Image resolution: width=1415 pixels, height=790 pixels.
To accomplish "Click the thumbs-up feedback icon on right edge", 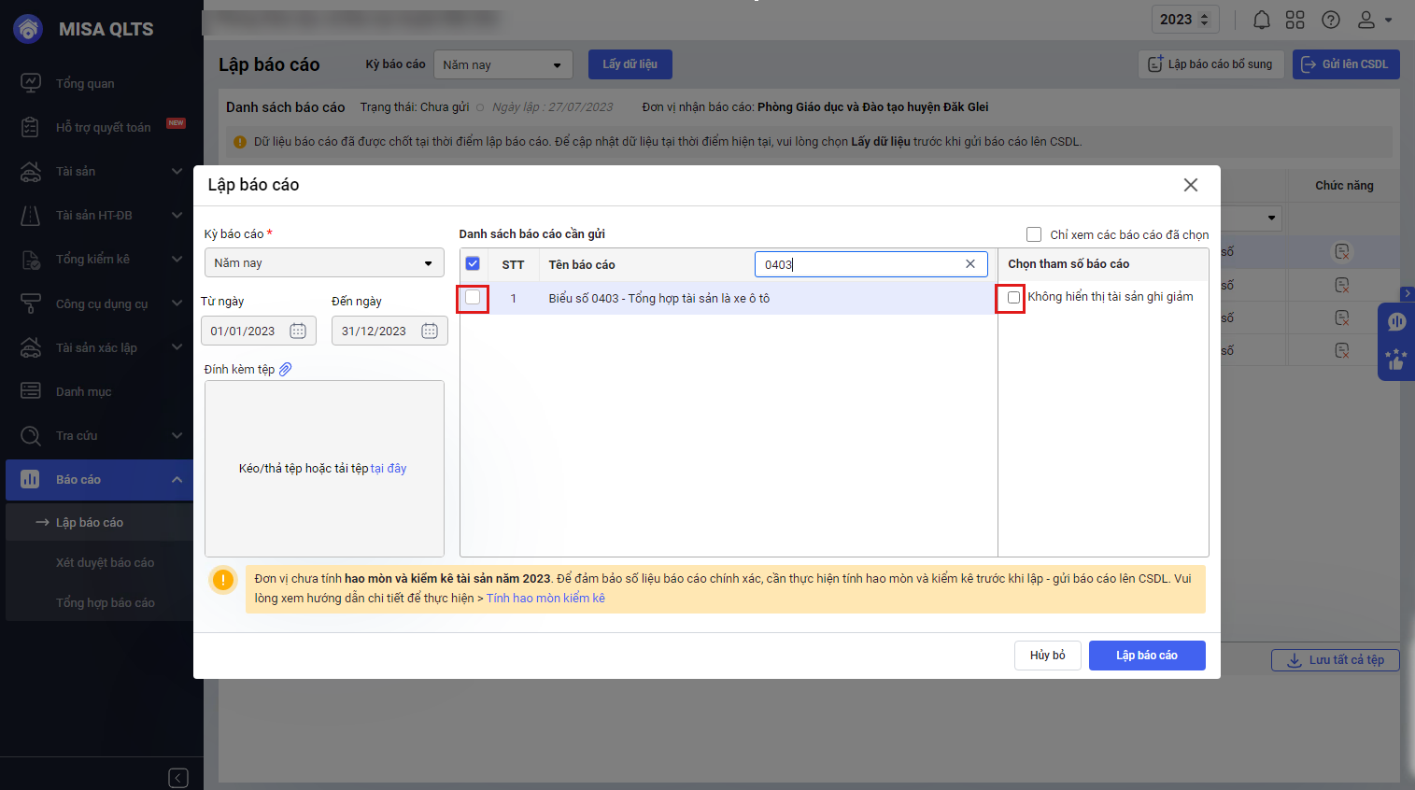I will (x=1396, y=360).
